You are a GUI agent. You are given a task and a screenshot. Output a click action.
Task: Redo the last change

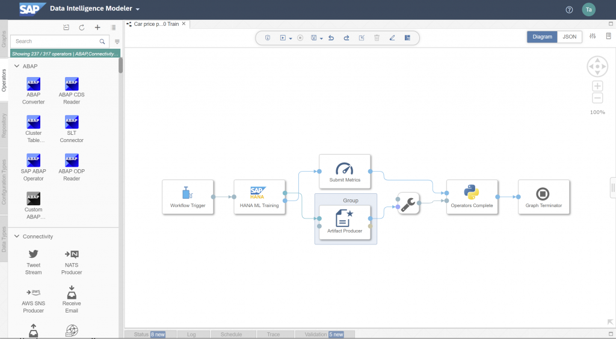pos(346,38)
